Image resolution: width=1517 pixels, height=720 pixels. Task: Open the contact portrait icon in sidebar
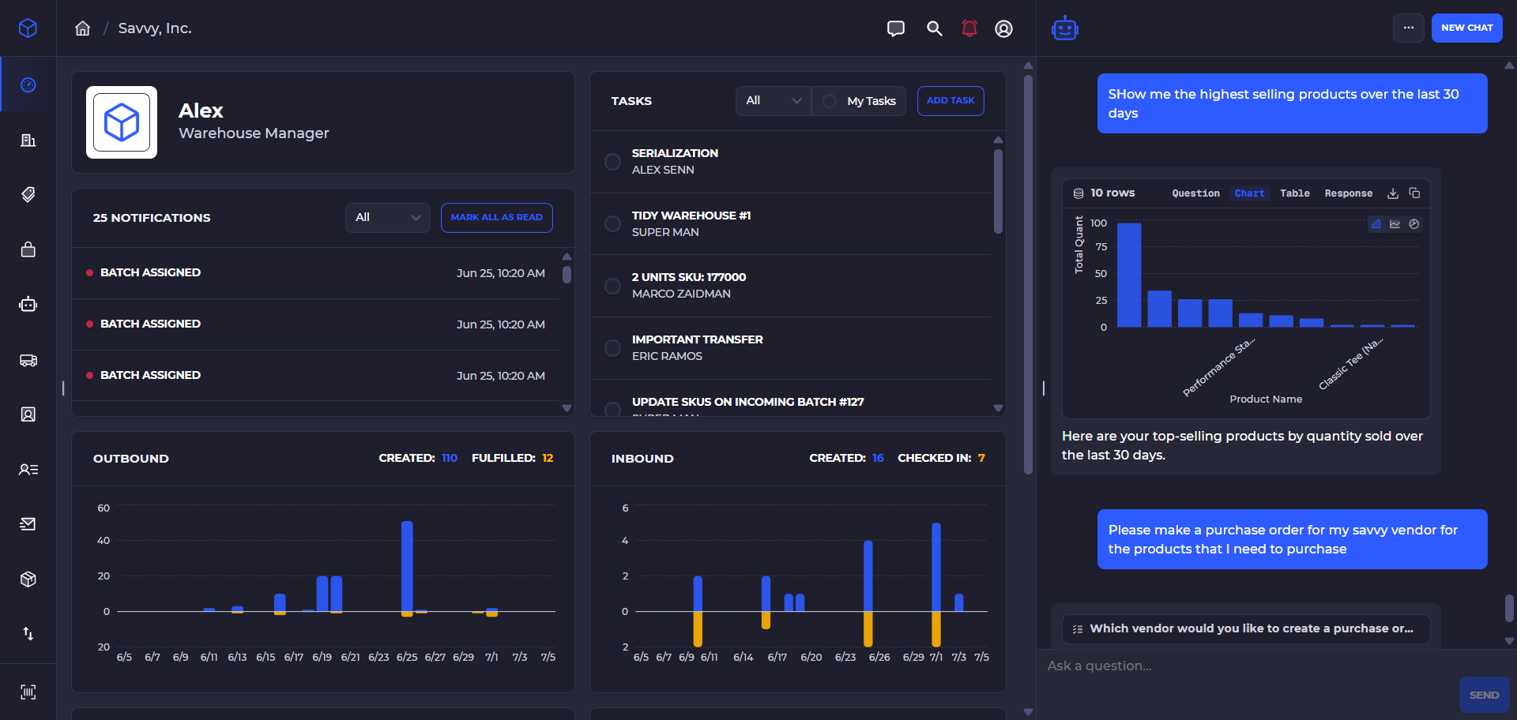(x=28, y=414)
